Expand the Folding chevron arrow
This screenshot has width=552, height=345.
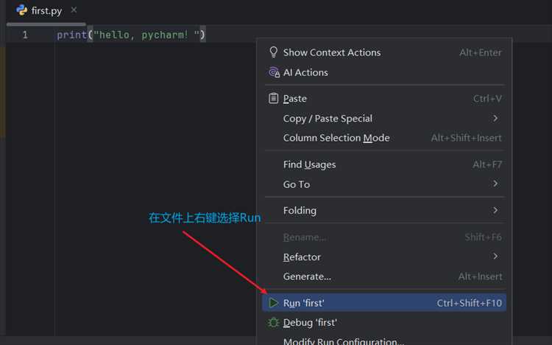coord(495,210)
